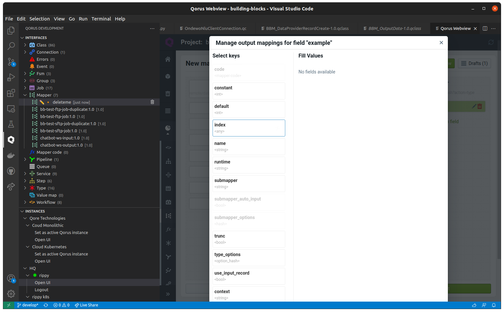
Task: Open notifications bell in status bar
Action: 494,305
